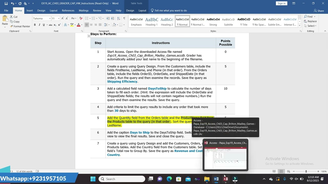Click the Save icon in title bar

pyautogui.click(x=6, y=3)
